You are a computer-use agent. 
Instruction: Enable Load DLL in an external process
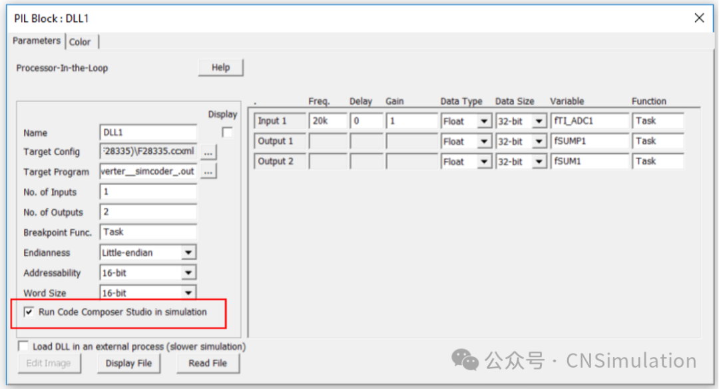[x=23, y=346]
